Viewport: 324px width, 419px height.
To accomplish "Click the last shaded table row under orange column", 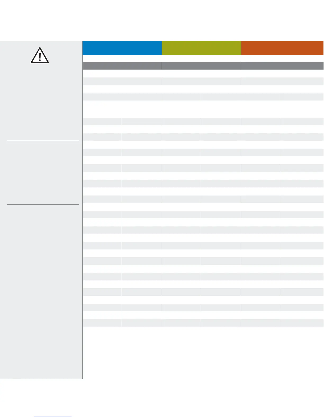I will coord(282,323).
